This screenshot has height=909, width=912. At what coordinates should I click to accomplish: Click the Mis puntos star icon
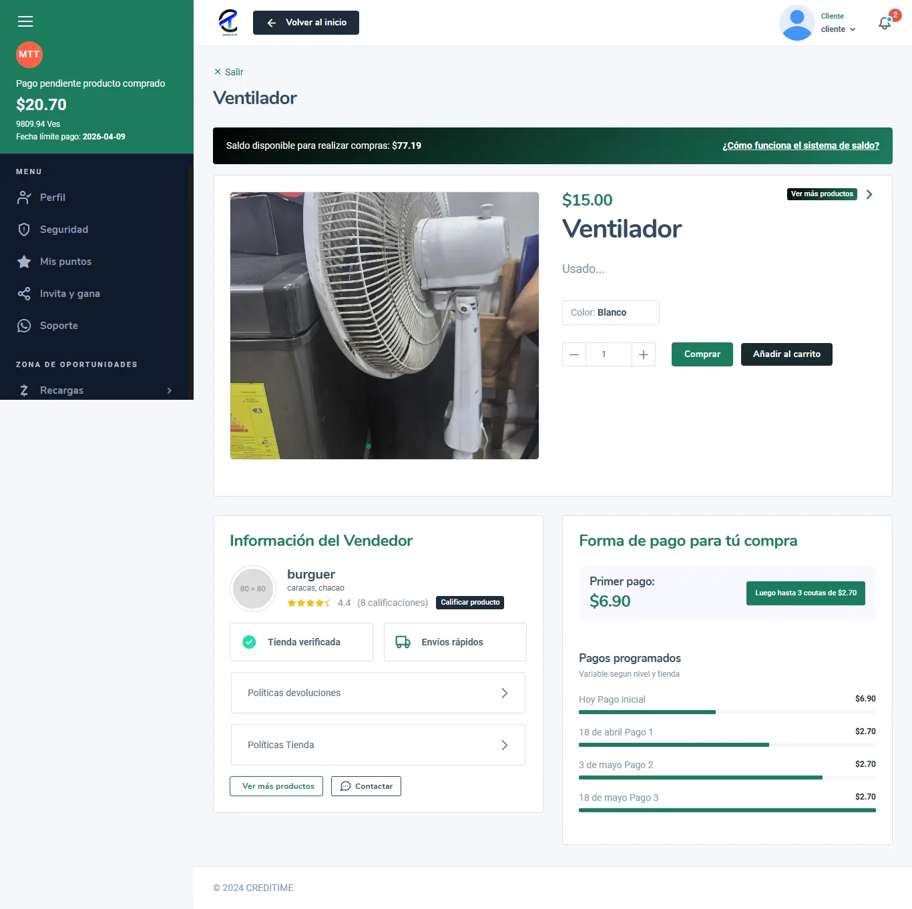pyautogui.click(x=24, y=262)
